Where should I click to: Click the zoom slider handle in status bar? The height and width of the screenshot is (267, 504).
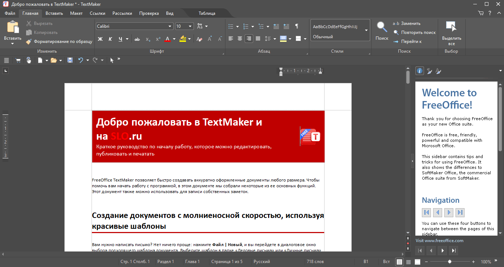pos(450,262)
